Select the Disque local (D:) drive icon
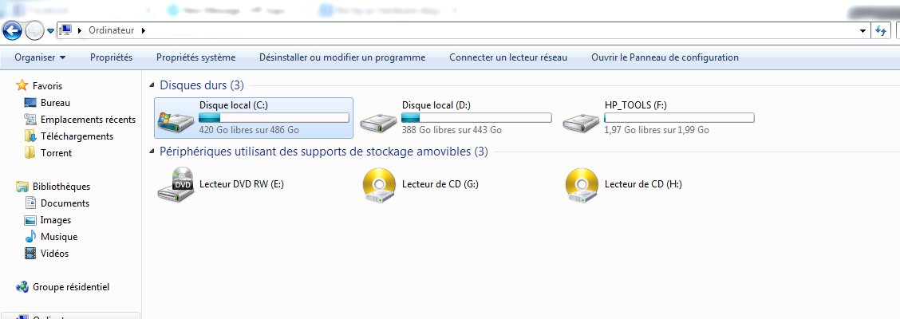The height and width of the screenshot is (319, 900). click(x=378, y=121)
